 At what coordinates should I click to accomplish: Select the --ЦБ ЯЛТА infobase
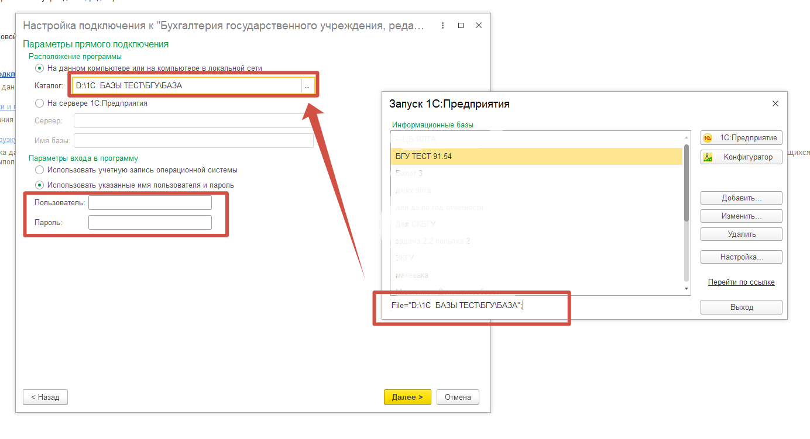coord(537,139)
